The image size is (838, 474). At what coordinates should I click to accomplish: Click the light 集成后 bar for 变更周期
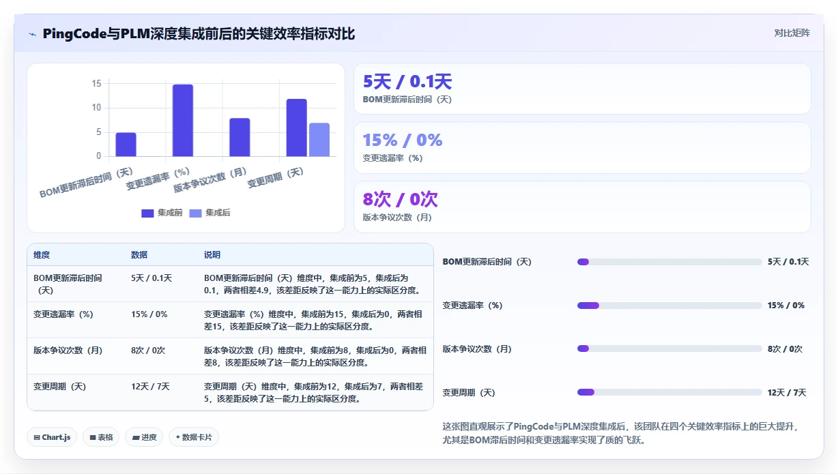(x=319, y=139)
